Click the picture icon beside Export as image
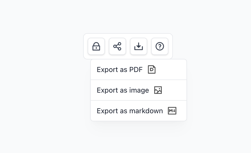 tap(158, 90)
